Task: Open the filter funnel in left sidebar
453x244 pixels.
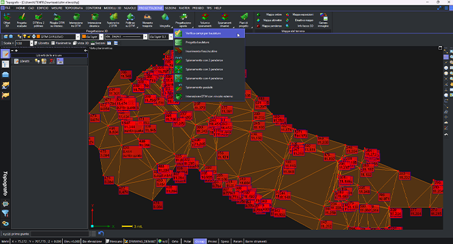Action: pyautogui.click(x=5, y=213)
